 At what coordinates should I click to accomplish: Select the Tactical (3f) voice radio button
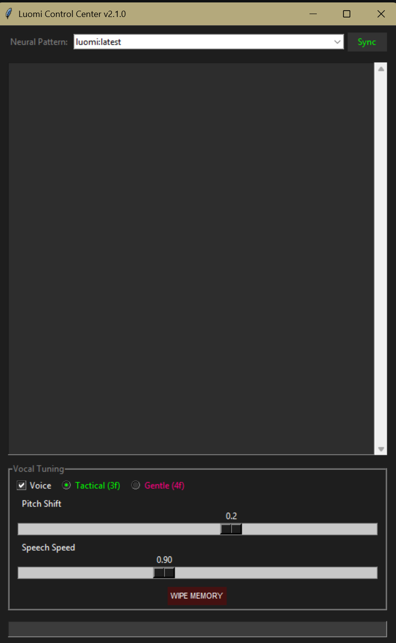(67, 485)
